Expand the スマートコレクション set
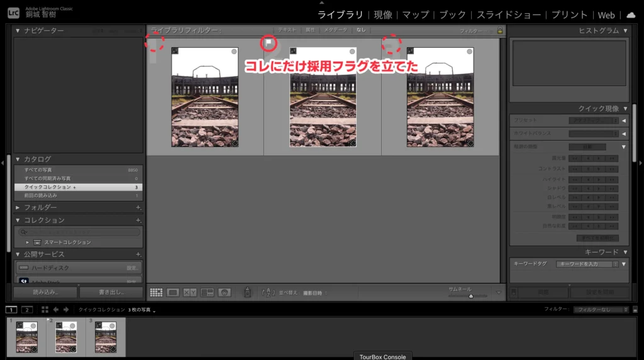Image resolution: width=644 pixels, height=360 pixels. [28, 243]
